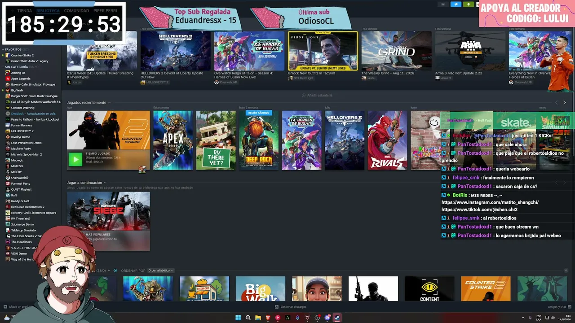Viewport: 575px width, 323px height.
Task: Open Red Dead Redemption 2 sidebar entry
Action: coord(27,207)
